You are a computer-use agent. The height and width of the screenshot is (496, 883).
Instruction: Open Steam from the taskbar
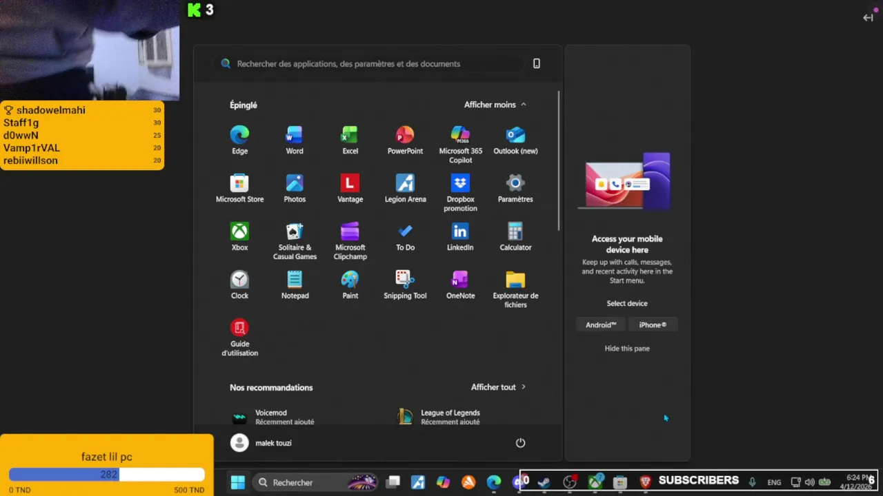click(x=544, y=482)
